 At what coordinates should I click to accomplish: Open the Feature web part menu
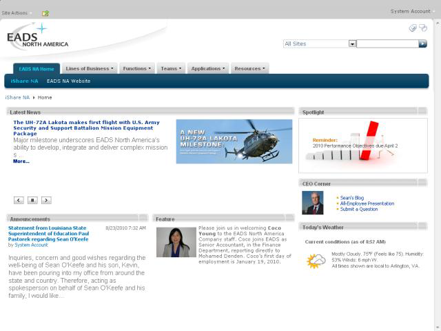[x=289, y=219]
